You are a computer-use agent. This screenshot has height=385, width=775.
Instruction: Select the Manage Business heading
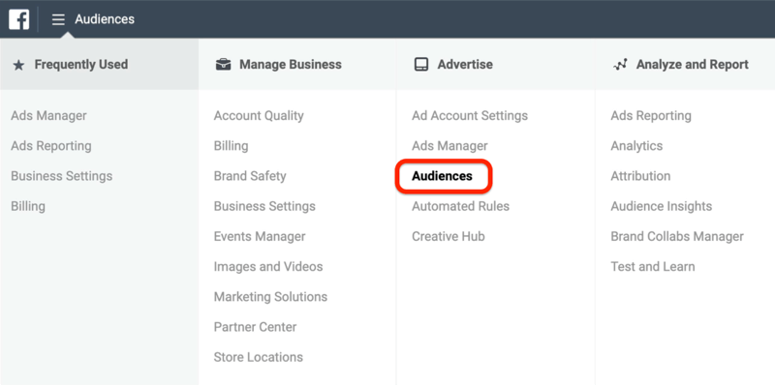(290, 65)
